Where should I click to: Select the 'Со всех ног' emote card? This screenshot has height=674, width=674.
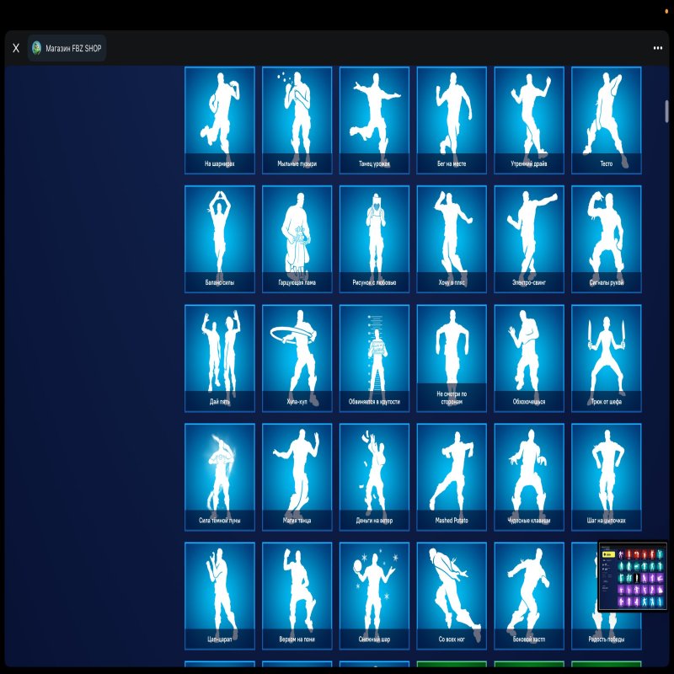click(452, 596)
